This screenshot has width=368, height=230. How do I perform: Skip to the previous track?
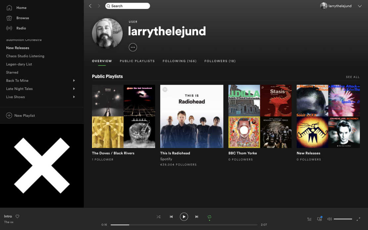point(171,217)
